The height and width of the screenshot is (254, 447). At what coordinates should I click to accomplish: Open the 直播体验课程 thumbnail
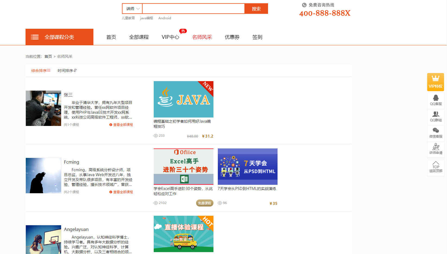pos(184,234)
